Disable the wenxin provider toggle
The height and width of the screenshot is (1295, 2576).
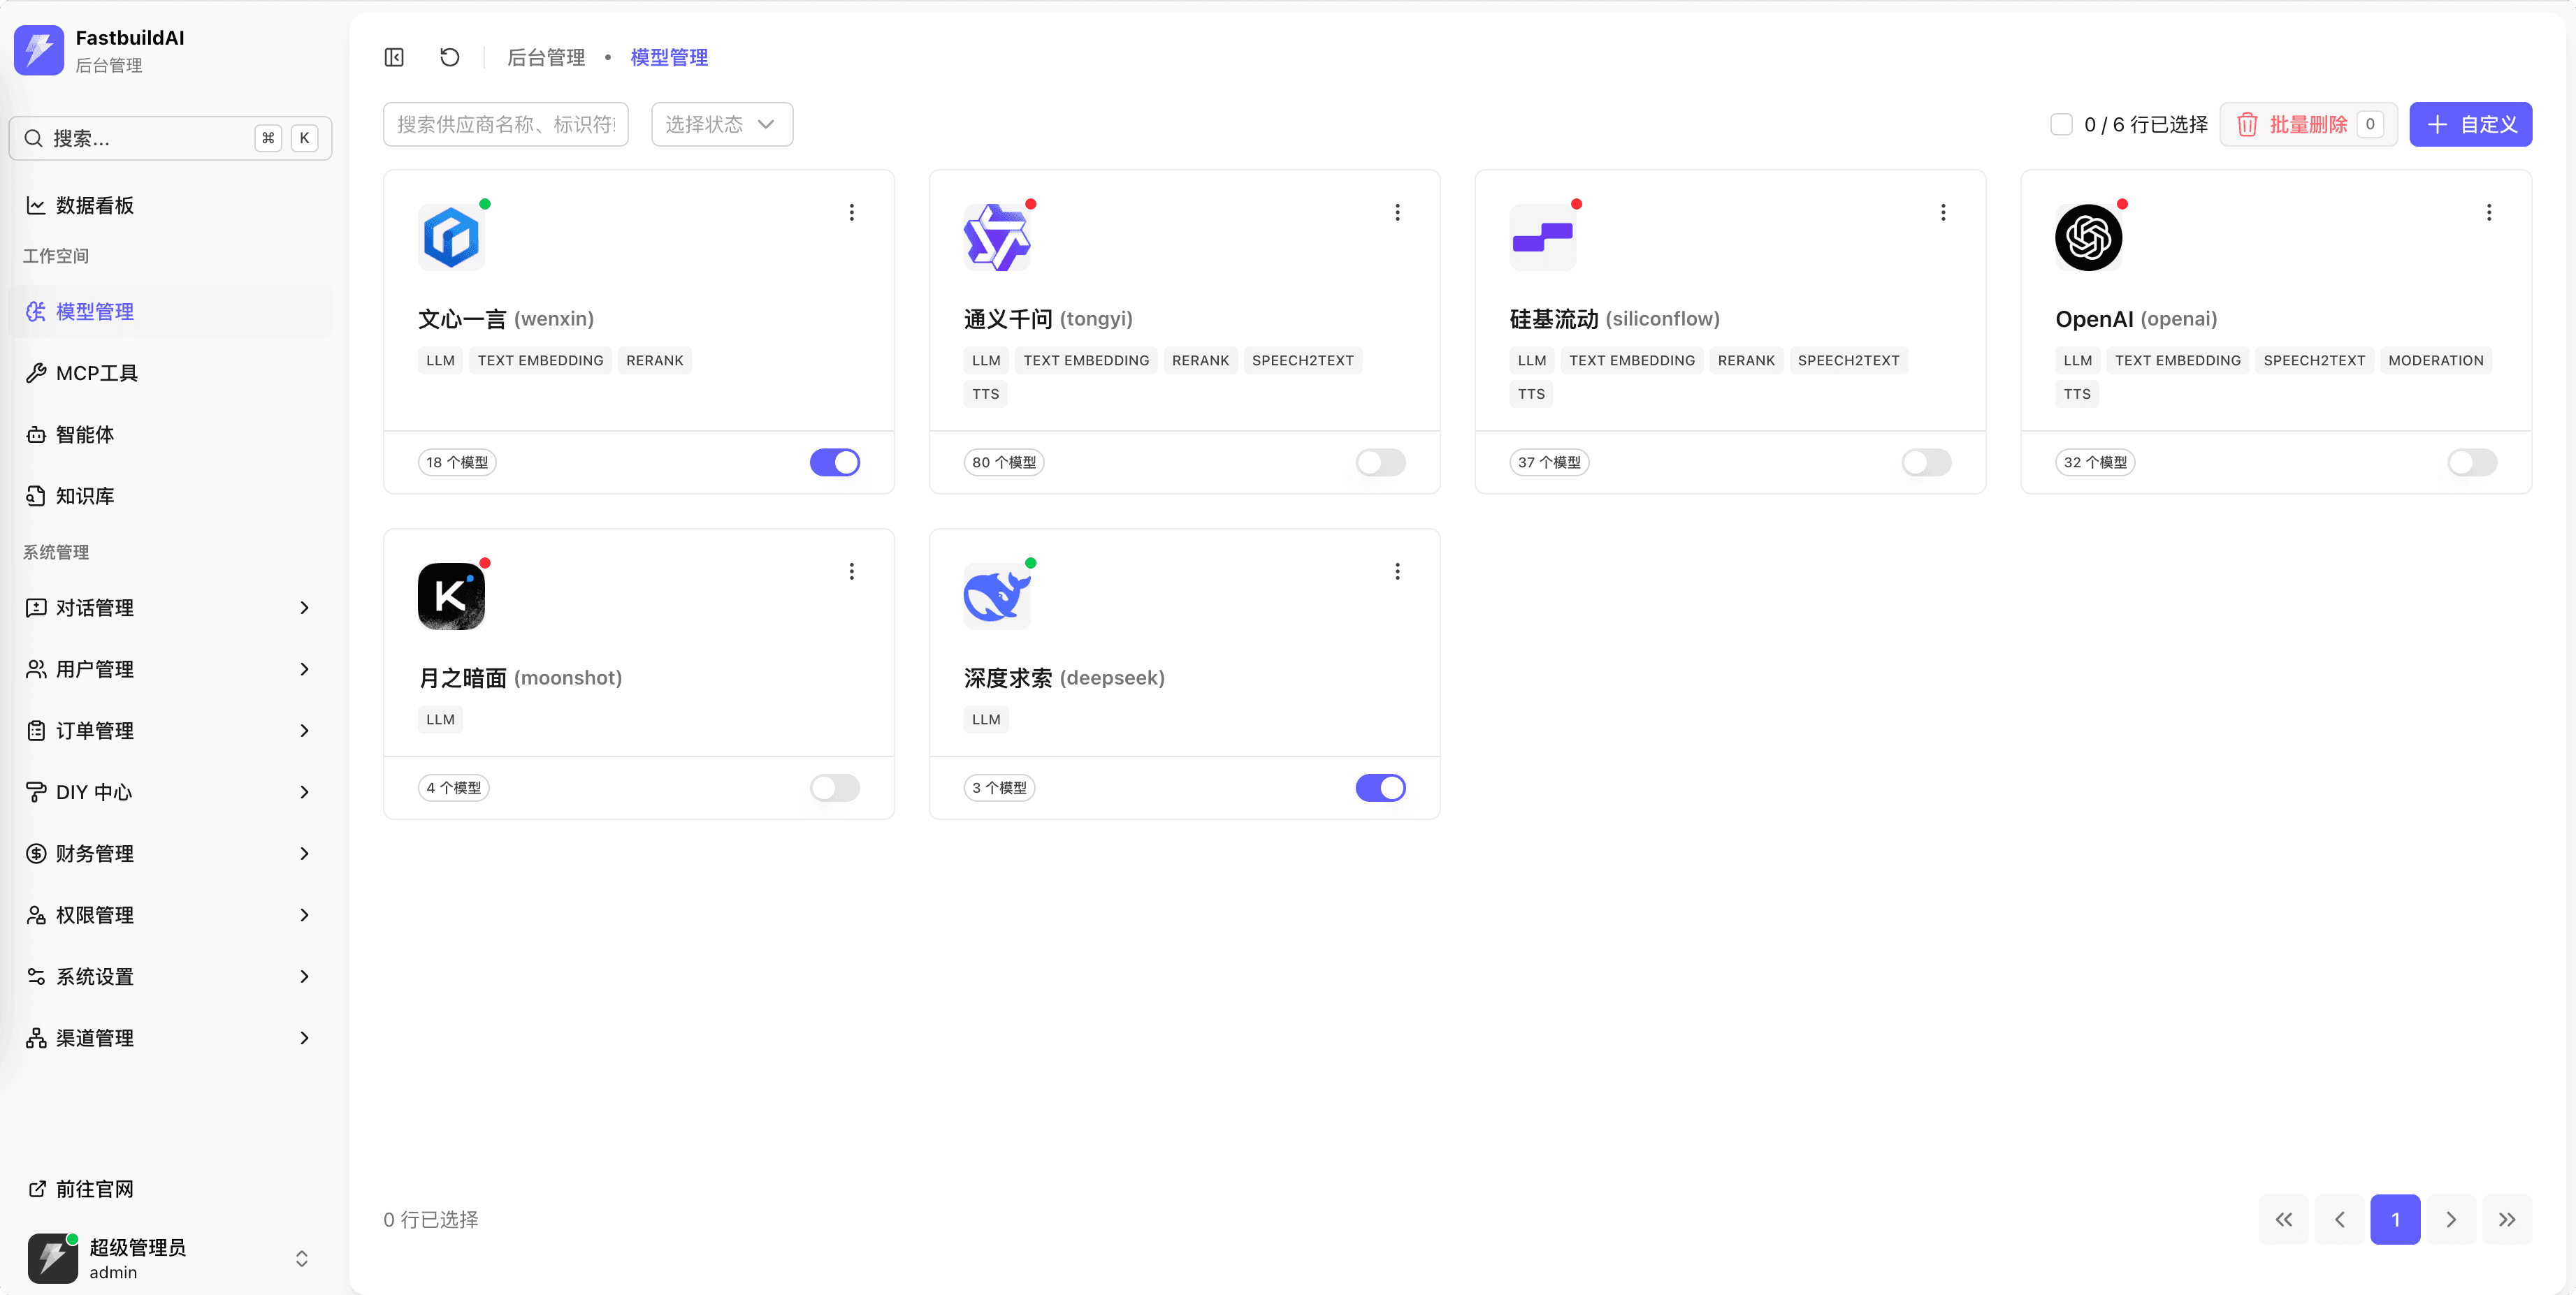click(x=834, y=462)
